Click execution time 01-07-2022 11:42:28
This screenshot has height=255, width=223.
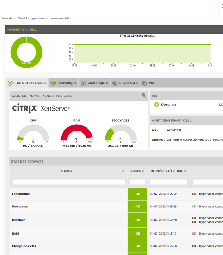[163, 220]
